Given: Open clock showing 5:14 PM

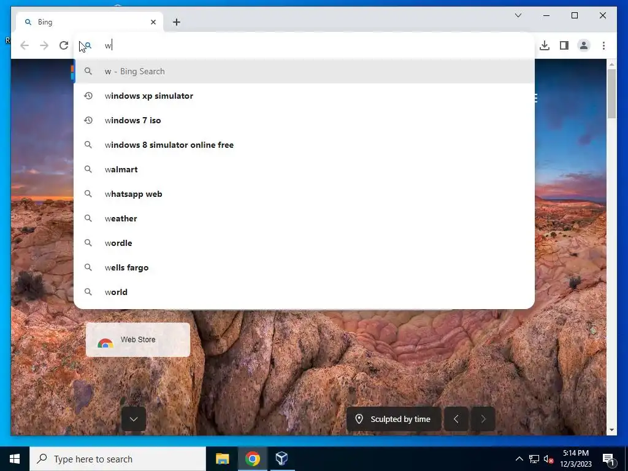Looking at the screenshot, I should tap(576, 459).
